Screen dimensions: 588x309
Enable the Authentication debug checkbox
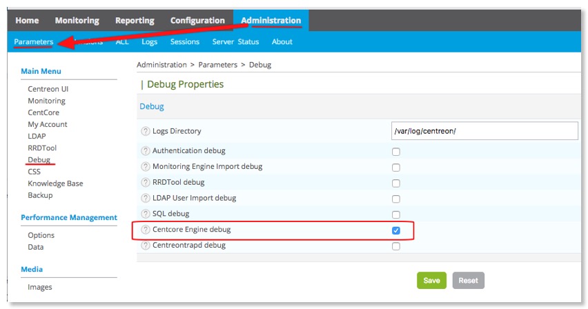tap(396, 152)
